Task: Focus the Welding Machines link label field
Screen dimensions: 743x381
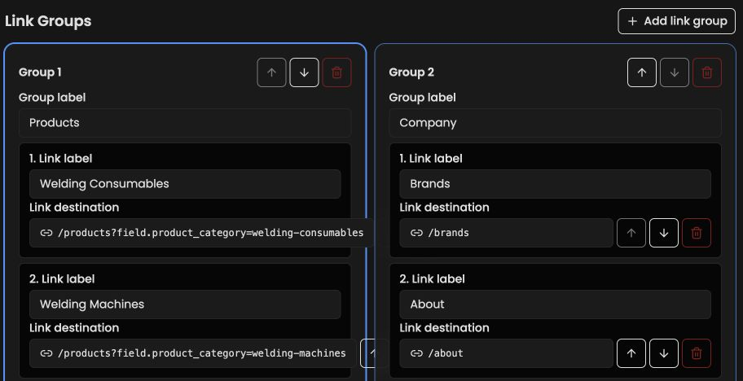Action: pos(185,304)
